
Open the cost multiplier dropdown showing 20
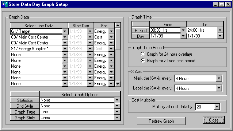click(217, 107)
